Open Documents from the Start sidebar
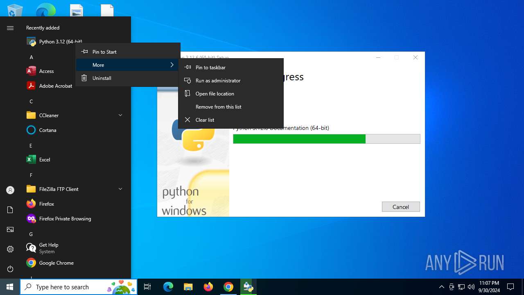Screen dimensions: 524x295 (10, 210)
